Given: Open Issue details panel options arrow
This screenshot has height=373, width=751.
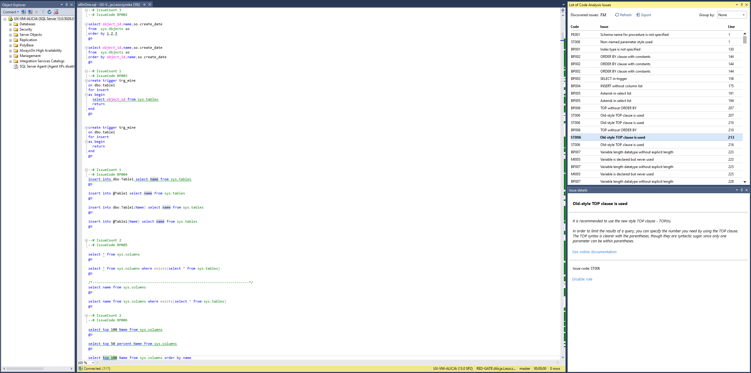Looking at the screenshot, I should 737,190.
